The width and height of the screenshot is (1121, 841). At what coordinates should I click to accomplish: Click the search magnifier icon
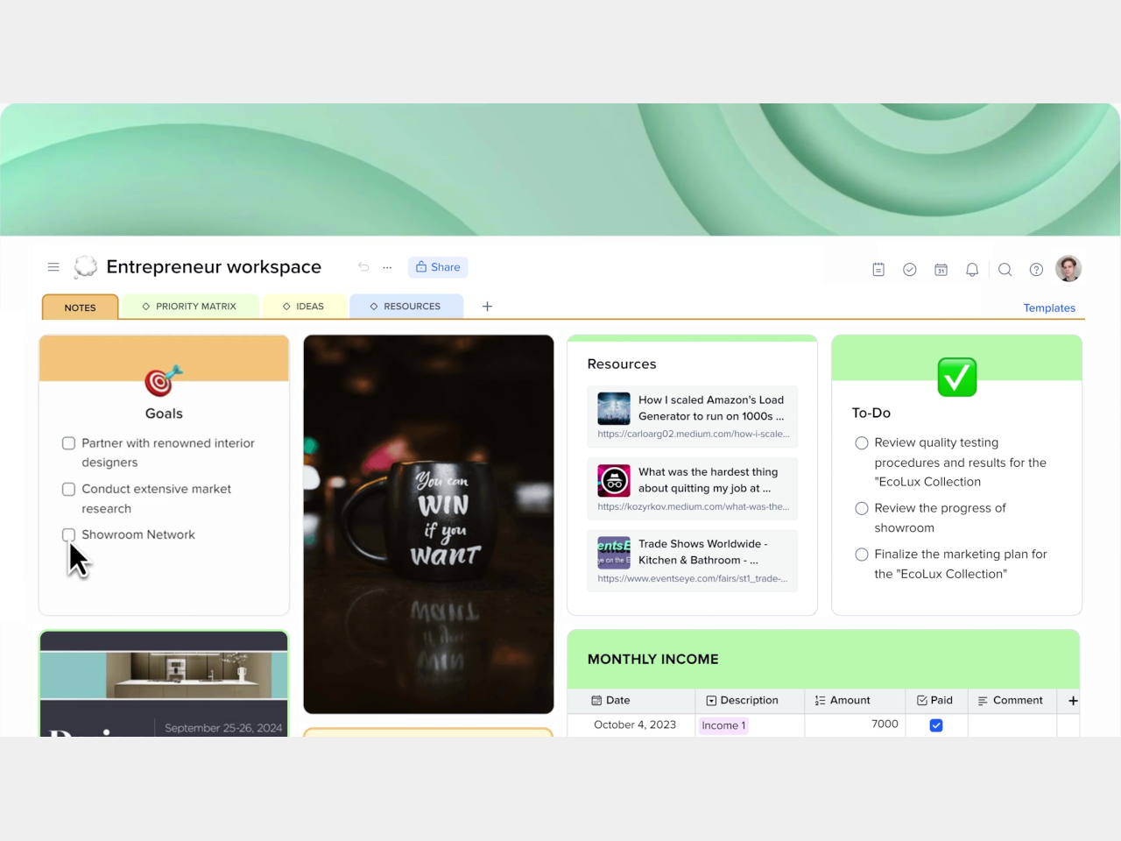click(x=1005, y=270)
